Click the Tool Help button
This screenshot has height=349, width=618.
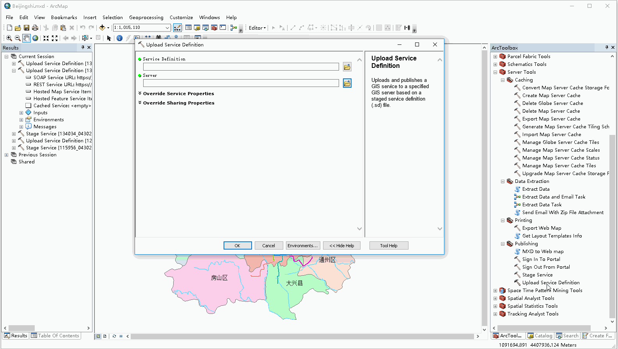(x=389, y=246)
